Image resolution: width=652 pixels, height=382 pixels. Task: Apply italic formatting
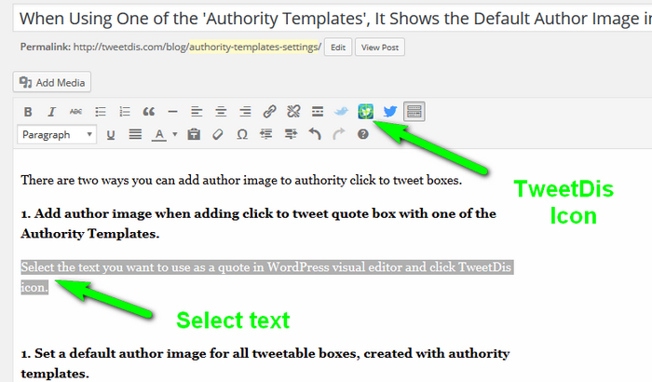tap(51, 112)
